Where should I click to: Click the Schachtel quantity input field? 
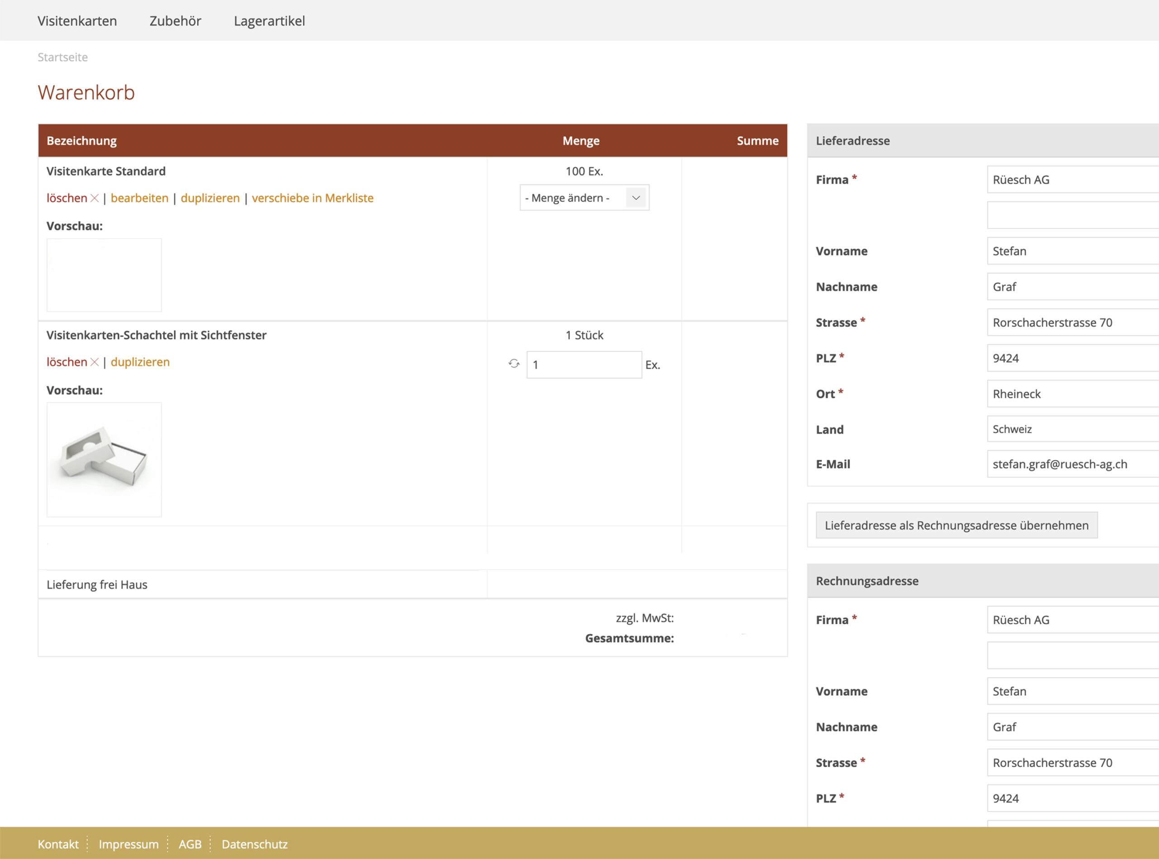[584, 364]
